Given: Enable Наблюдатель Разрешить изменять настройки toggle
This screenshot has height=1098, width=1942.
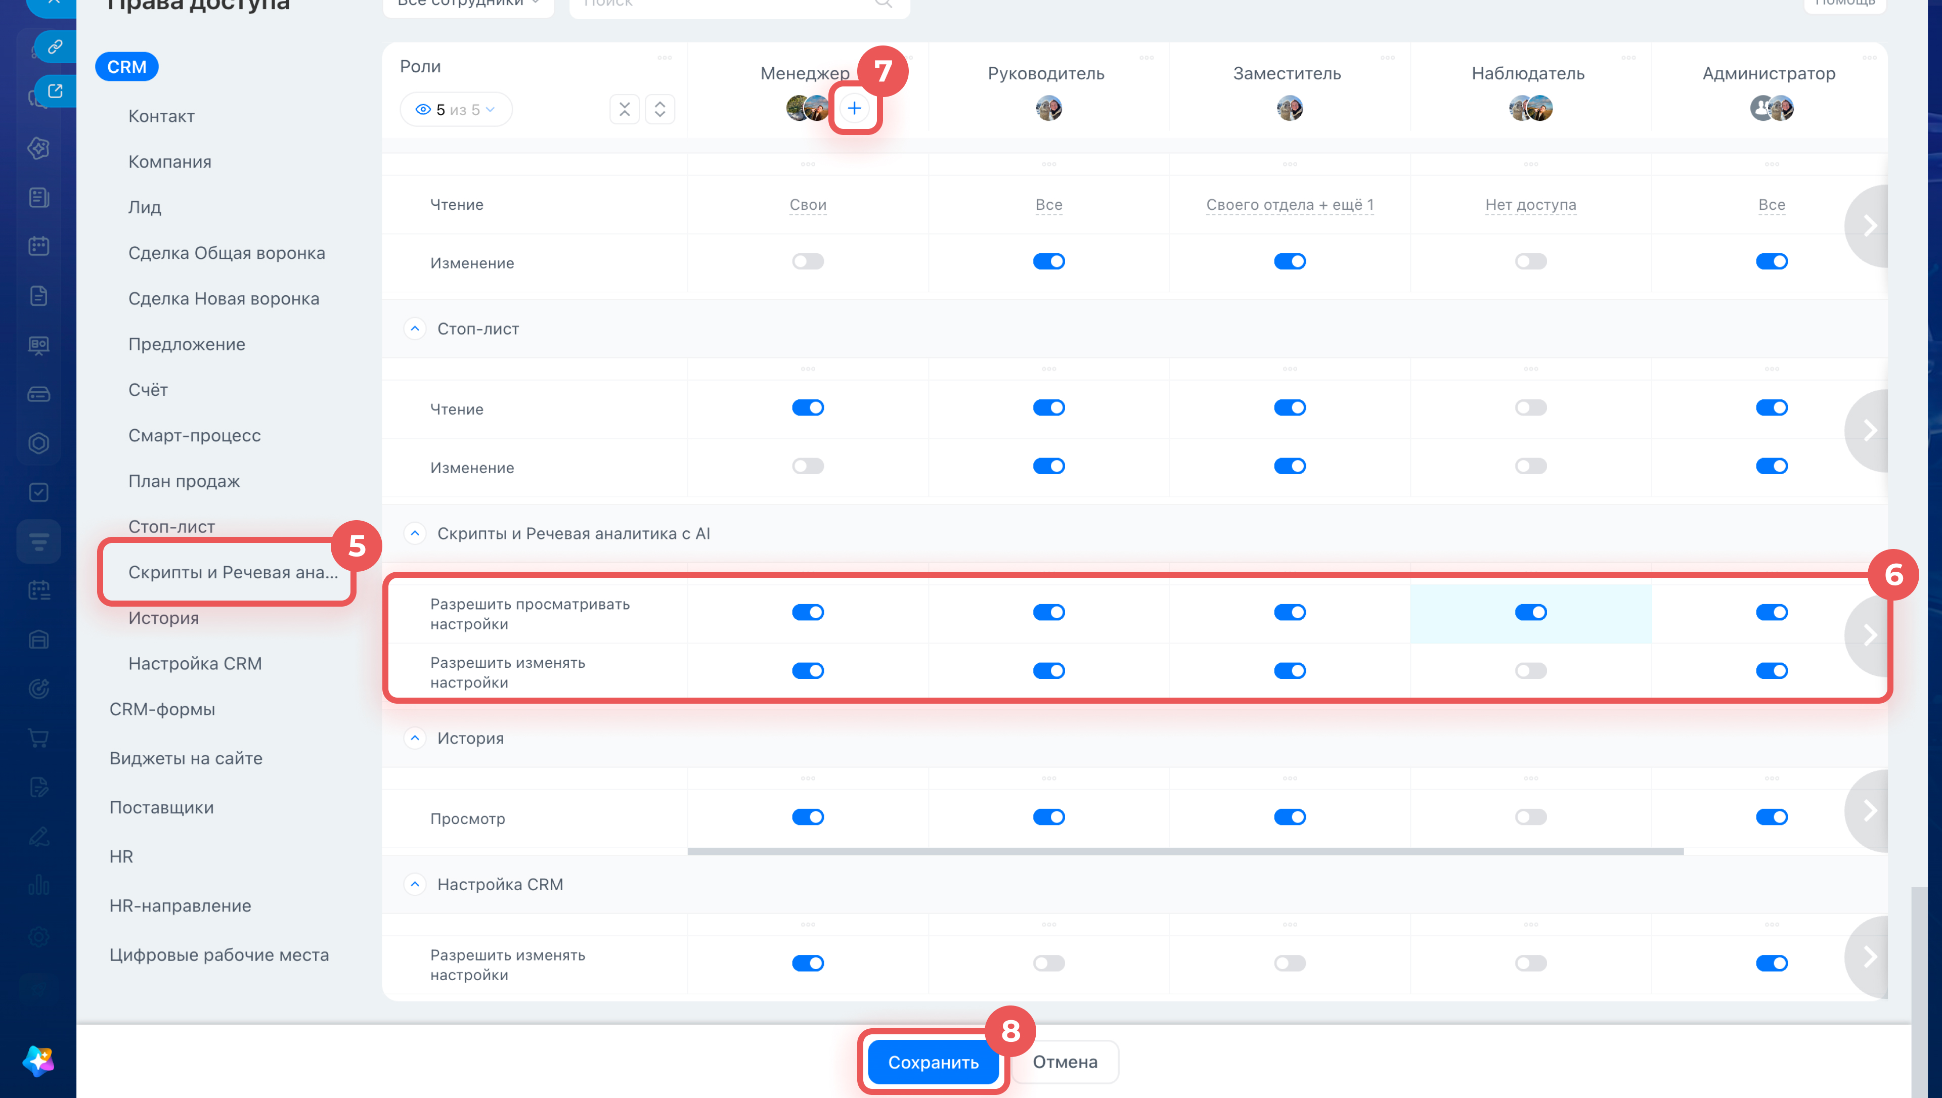Looking at the screenshot, I should coord(1531,671).
